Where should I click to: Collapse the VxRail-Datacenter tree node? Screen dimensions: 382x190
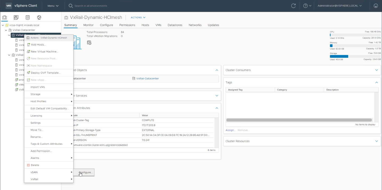[x=6, y=30]
